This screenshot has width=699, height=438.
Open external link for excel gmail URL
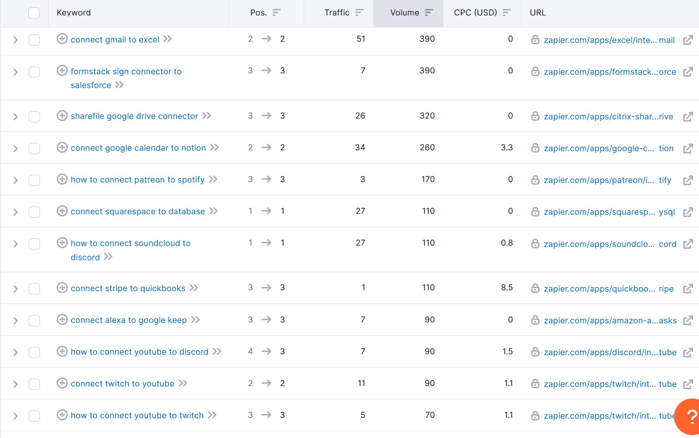pyautogui.click(x=688, y=40)
